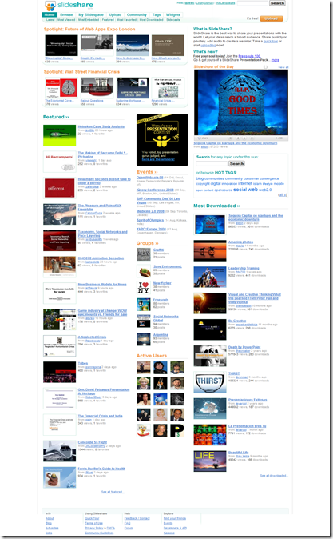Screen dimensions: 333x539
Task: Open the Upload navigation tab
Action: 115,14
